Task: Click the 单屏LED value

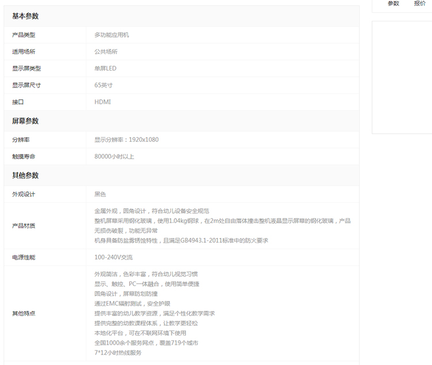Action: [105, 69]
